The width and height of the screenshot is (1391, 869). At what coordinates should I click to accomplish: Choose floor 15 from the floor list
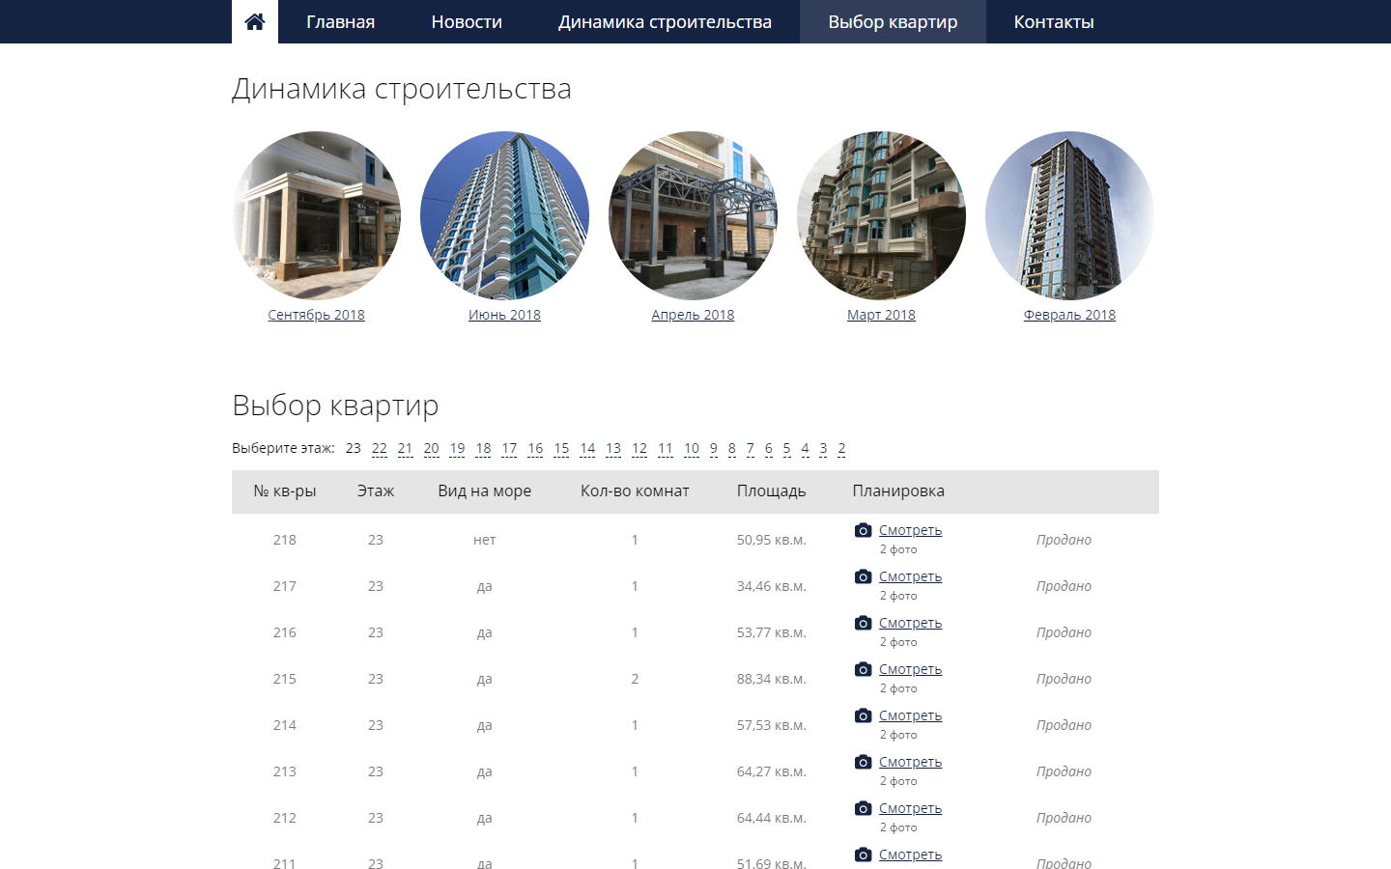[x=561, y=448]
